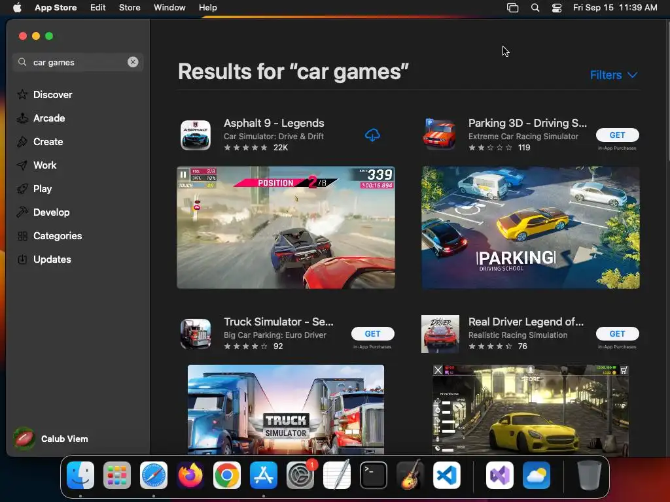Click Parking 3D rating count 119
This screenshot has height=502, width=670.
point(524,148)
